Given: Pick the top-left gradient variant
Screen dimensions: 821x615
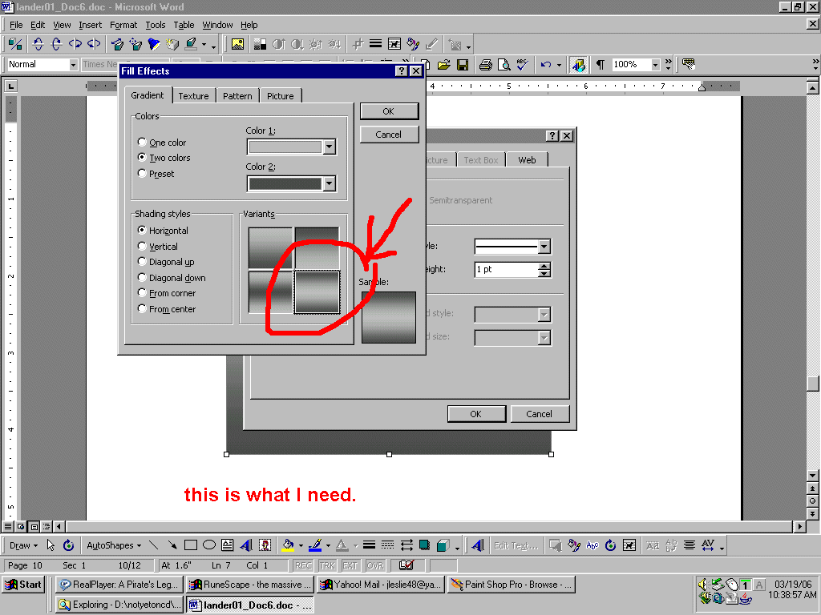Looking at the screenshot, I should [x=270, y=248].
